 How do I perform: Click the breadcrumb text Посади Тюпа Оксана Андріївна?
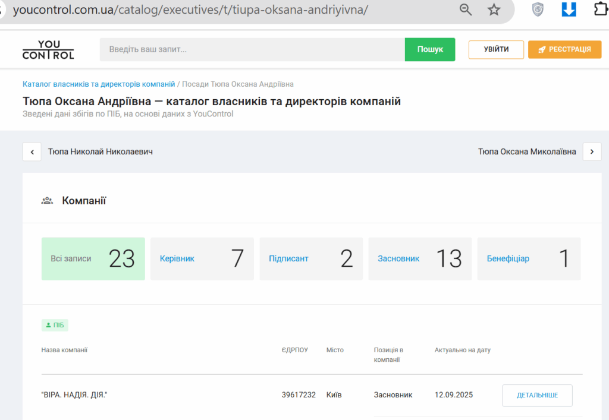pyautogui.click(x=238, y=84)
